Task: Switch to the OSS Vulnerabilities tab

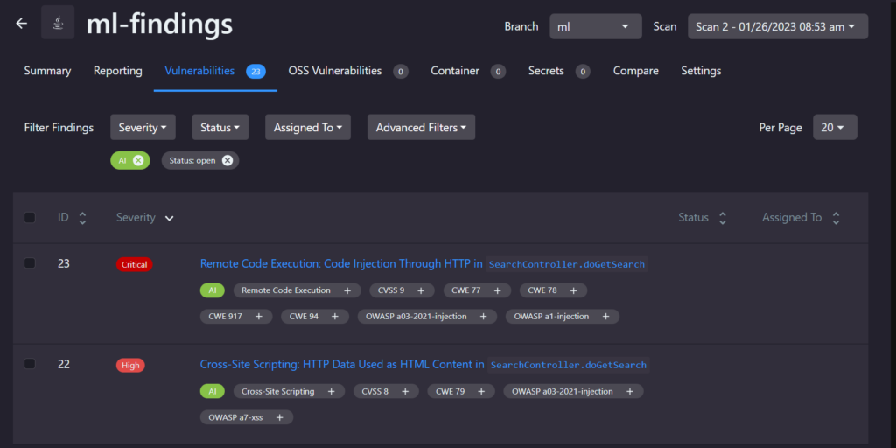Action: 335,71
